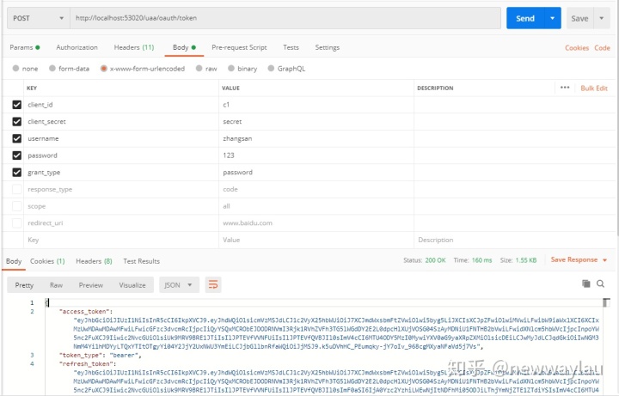Uncheck the client_id parameter checkbox
The width and height of the screenshot is (619, 396).
16,105
